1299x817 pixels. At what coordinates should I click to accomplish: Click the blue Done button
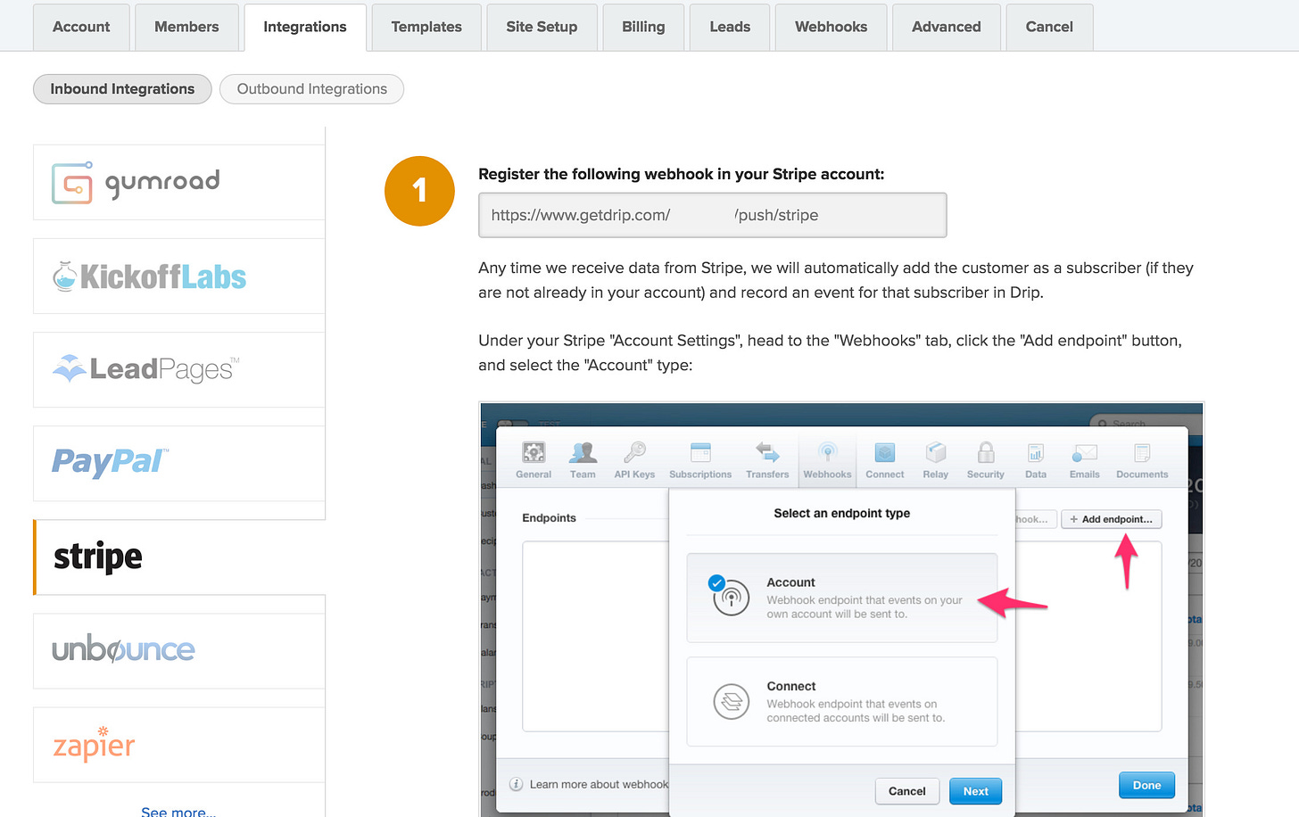pyautogui.click(x=1147, y=785)
